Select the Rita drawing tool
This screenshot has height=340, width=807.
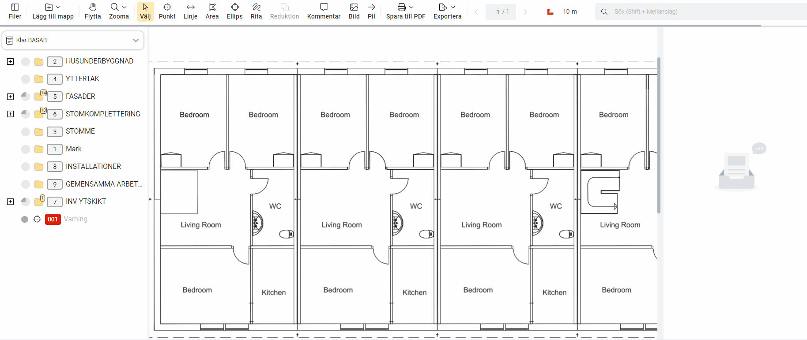point(256,11)
